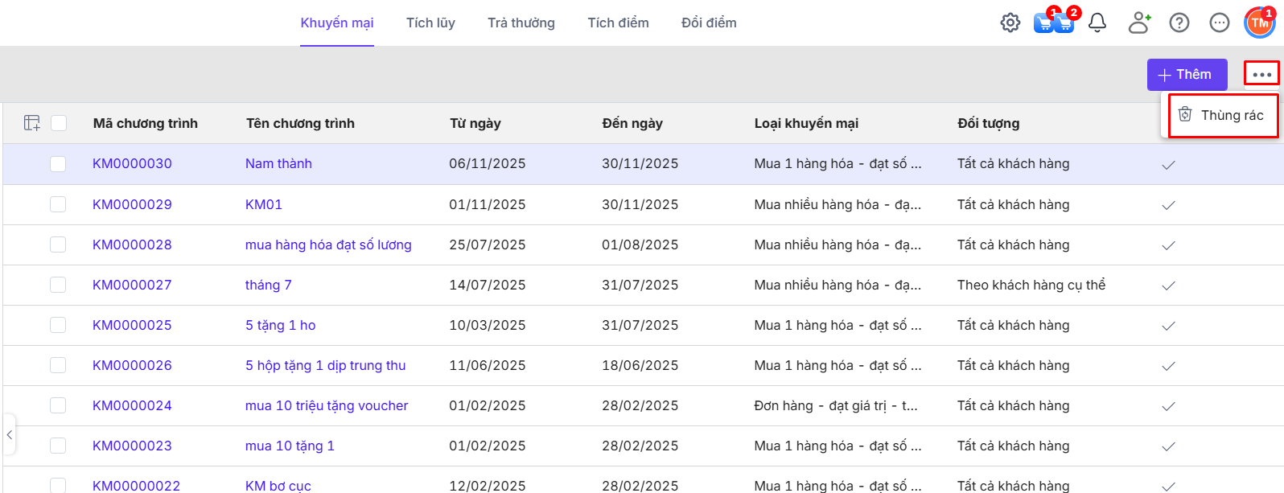Check the box for row KM0000030
1284x493 pixels.
click(x=58, y=164)
